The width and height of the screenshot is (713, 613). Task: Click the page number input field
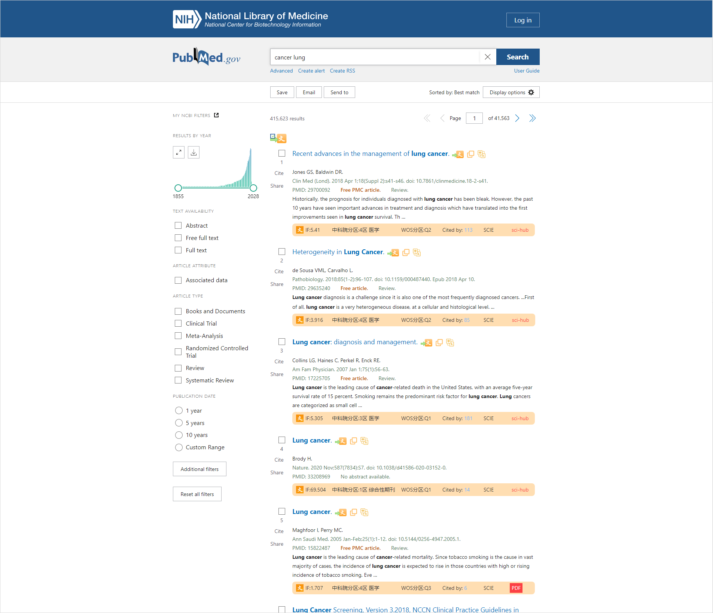tap(474, 118)
